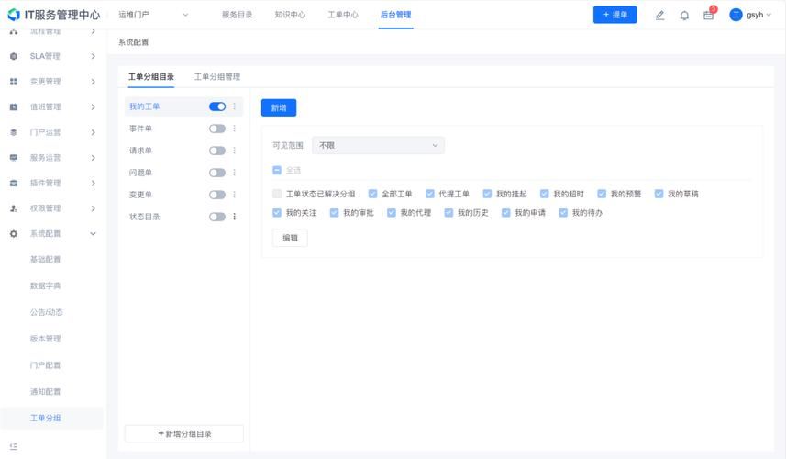The width and height of the screenshot is (786, 459).
Task: Open the three-dot menu beside 状态目录
Action: 234,217
